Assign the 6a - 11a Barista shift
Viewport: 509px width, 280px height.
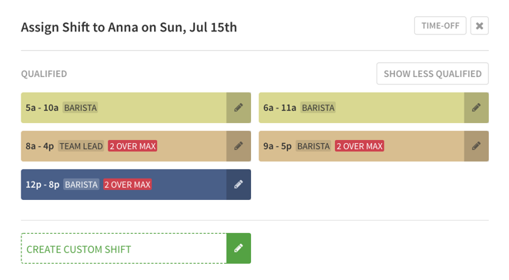tap(361, 108)
